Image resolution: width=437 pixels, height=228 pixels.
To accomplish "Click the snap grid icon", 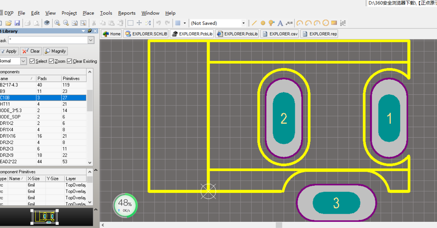I will pos(178,23).
